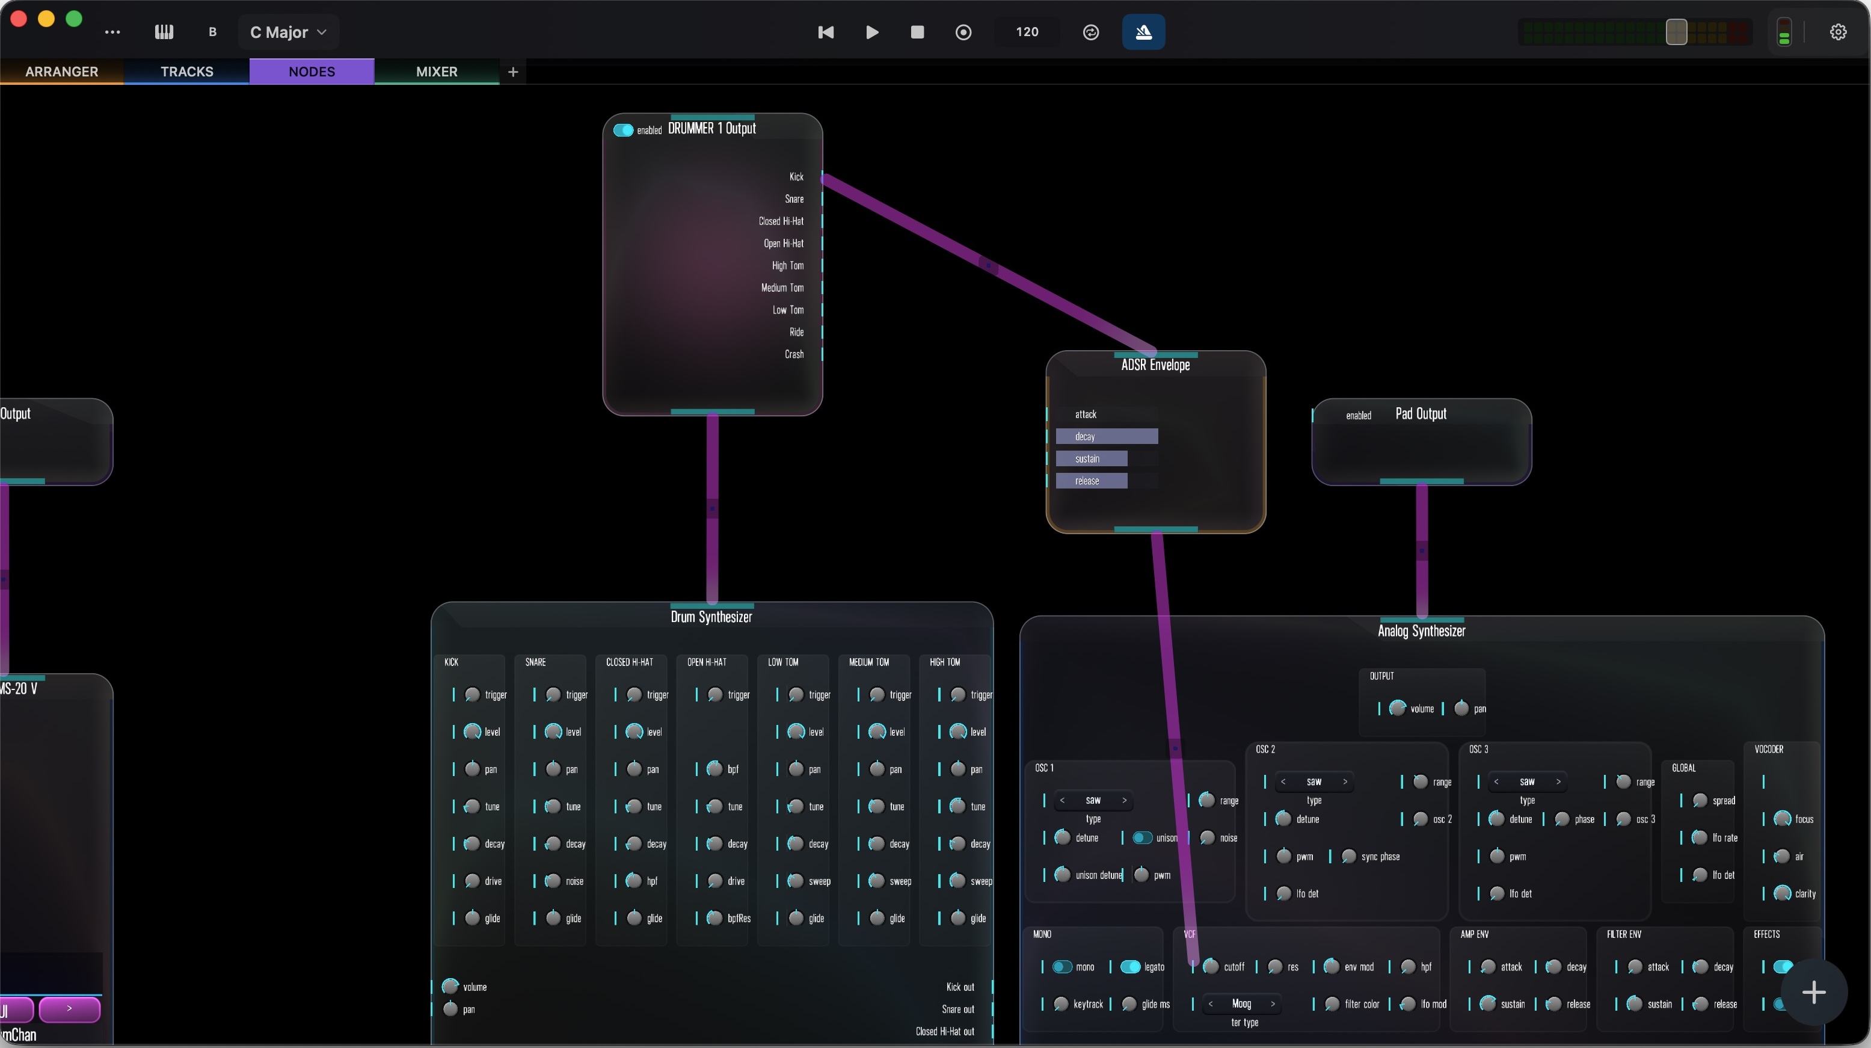Toggle the top EFFECTS switch

tap(1783, 967)
